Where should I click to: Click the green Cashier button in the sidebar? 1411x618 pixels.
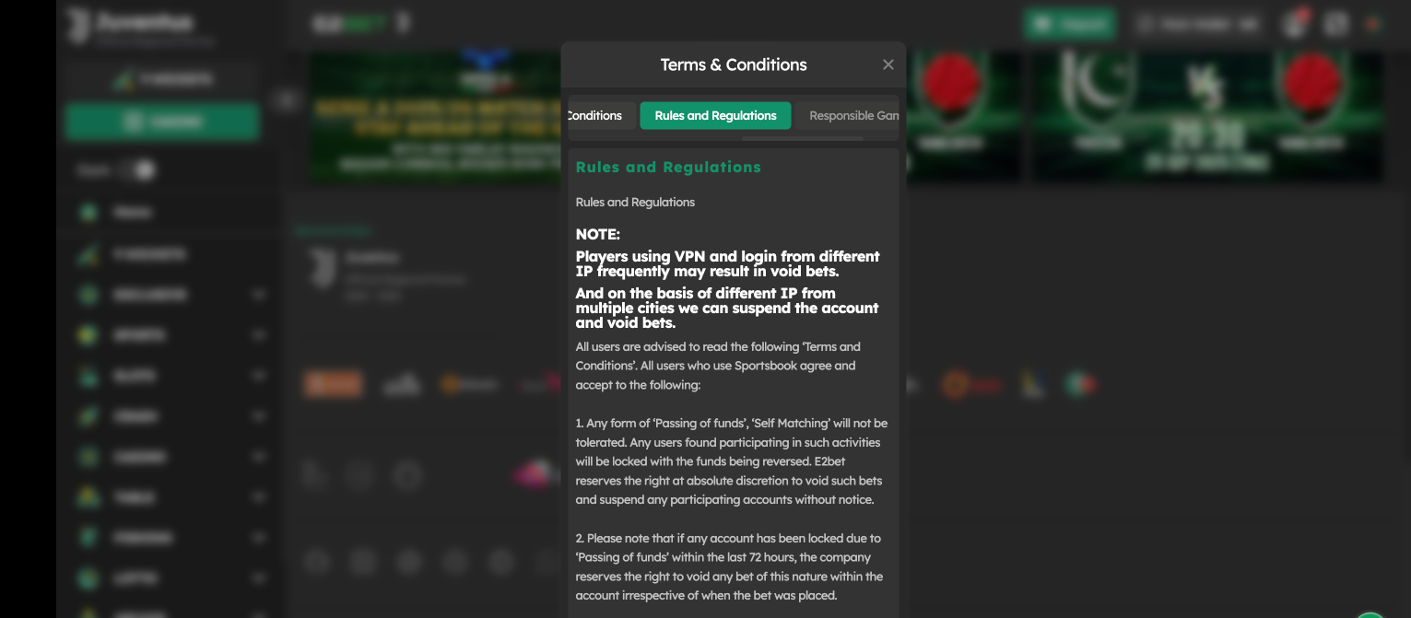pos(161,122)
